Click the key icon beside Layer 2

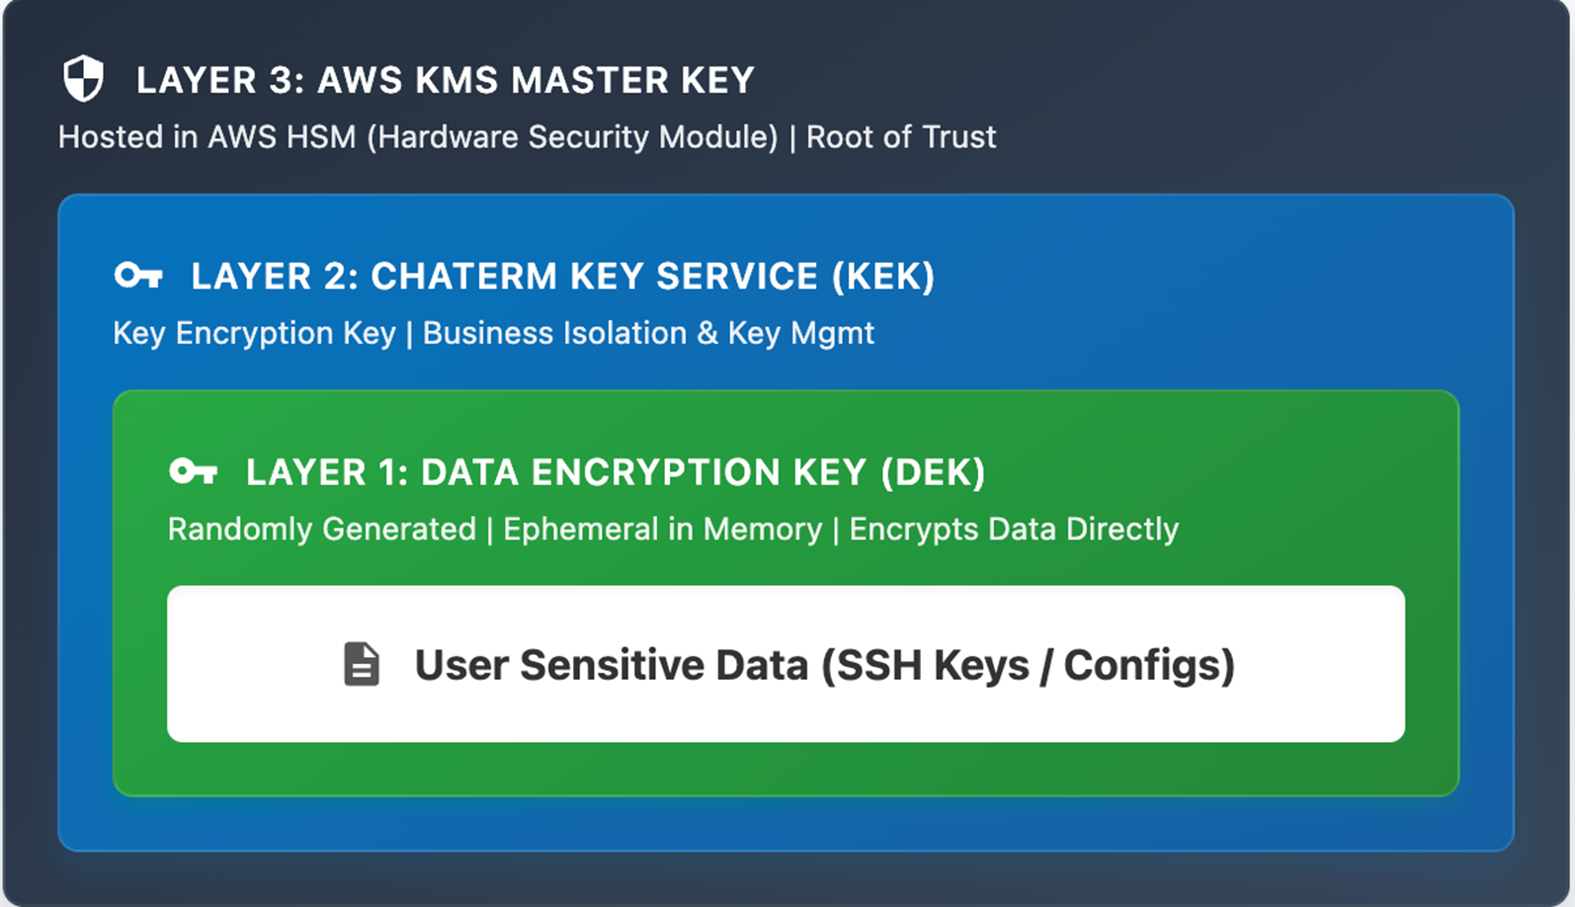[138, 276]
